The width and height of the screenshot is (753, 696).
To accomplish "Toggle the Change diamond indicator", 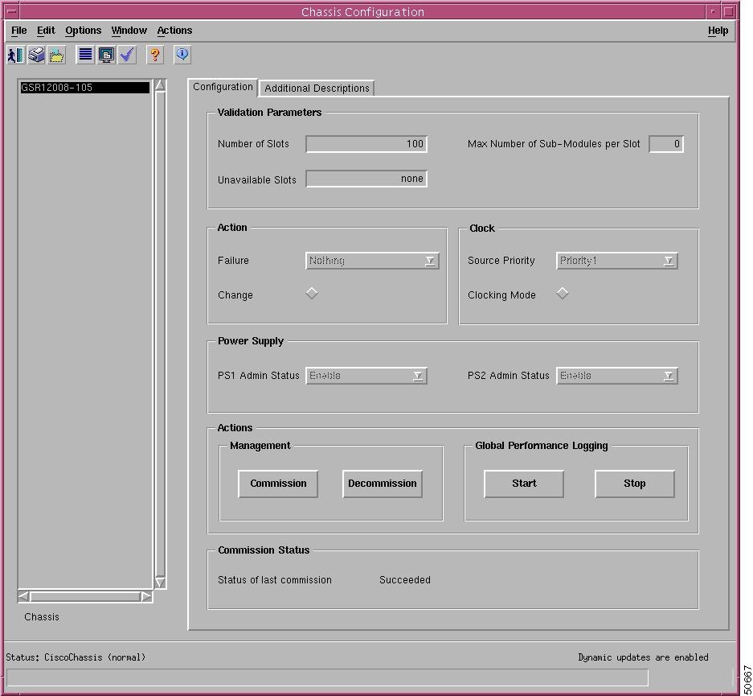I will 312,293.
